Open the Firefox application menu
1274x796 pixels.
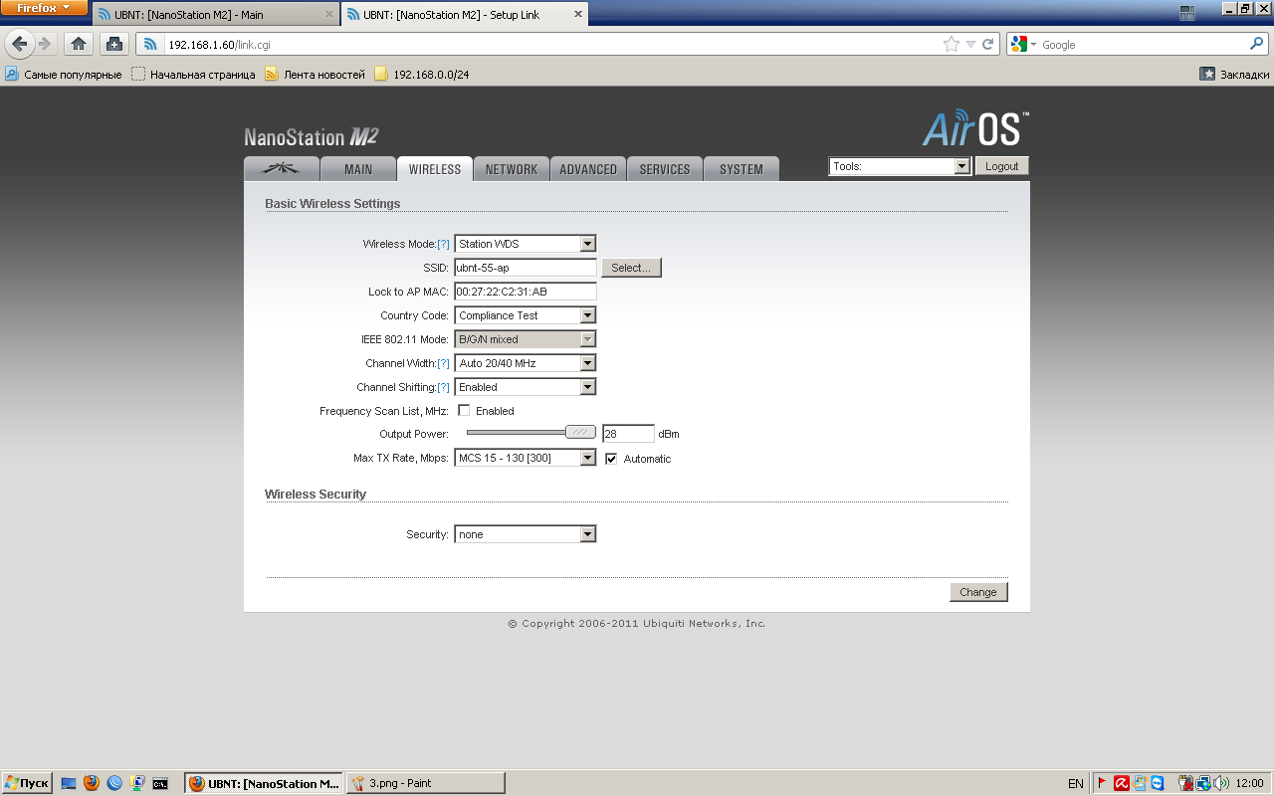44,8
